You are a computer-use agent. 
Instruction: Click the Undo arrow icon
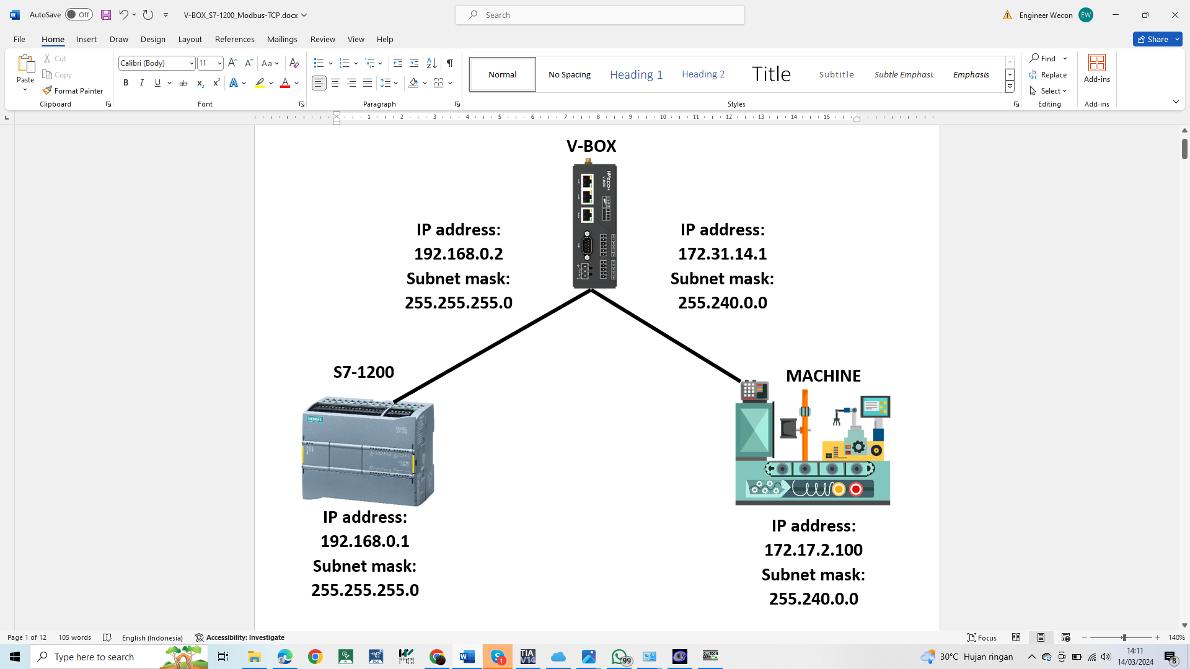point(123,15)
